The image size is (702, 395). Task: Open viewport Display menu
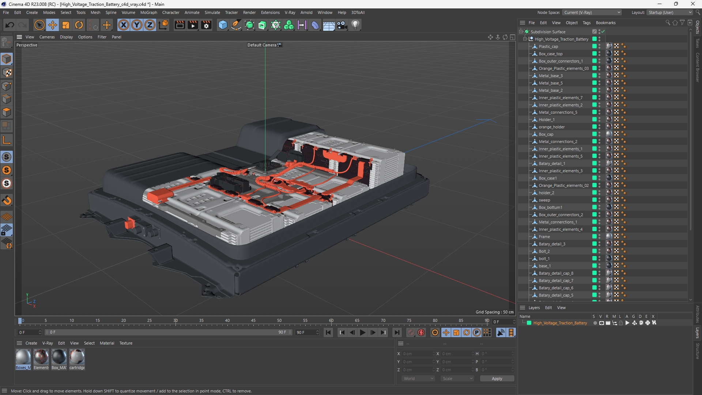(66, 37)
